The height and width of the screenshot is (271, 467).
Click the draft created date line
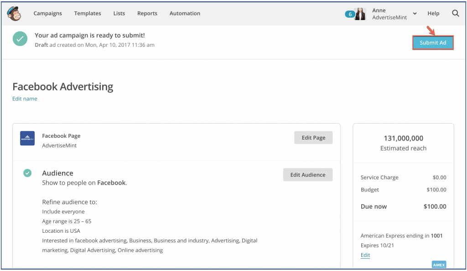point(94,45)
